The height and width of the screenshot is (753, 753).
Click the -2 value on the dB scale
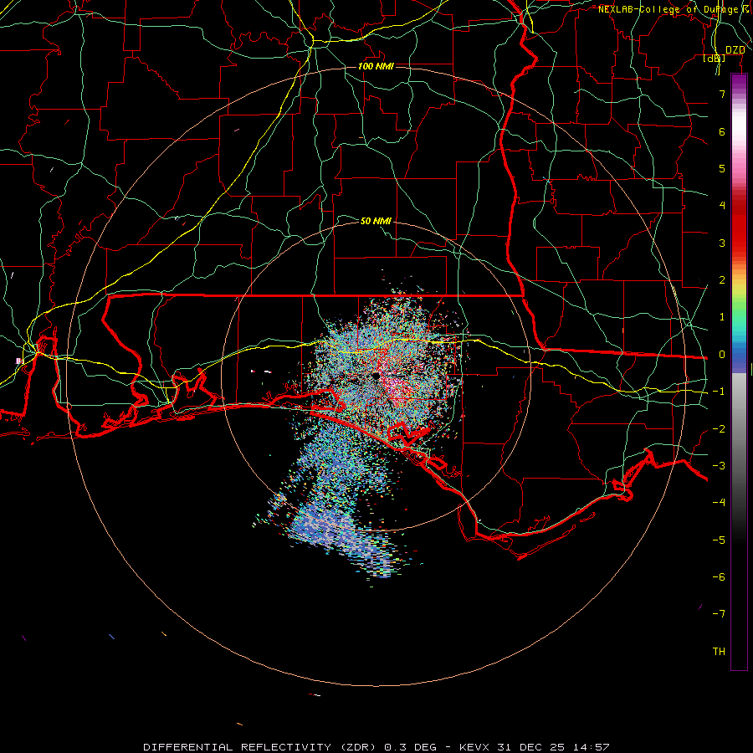(x=719, y=429)
